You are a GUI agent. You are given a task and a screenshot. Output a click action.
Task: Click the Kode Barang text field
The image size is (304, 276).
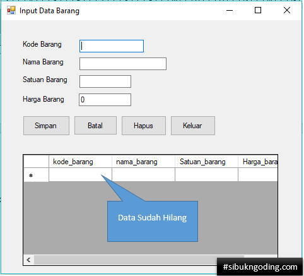(112, 46)
